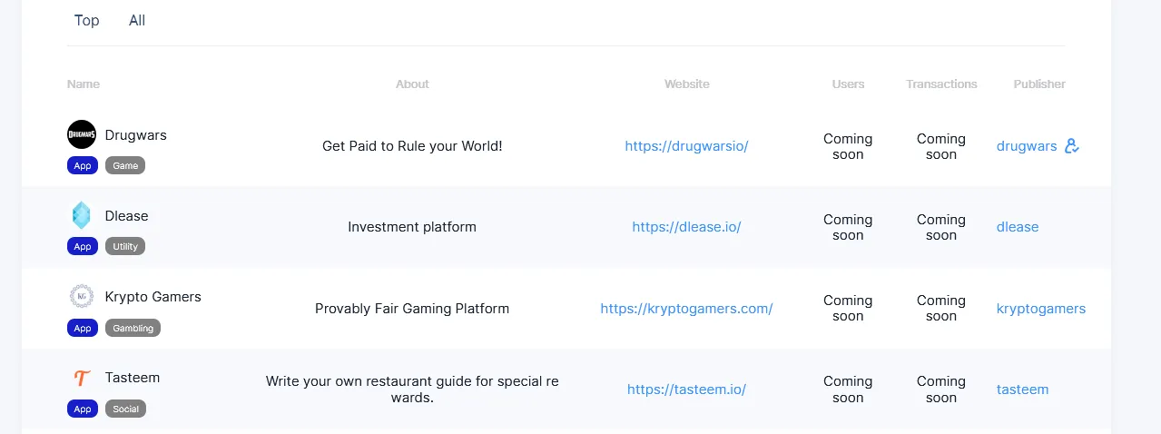Image resolution: width=1161 pixels, height=434 pixels.
Task: Click the App tag under Tasteem
Action: tap(83, 409)
